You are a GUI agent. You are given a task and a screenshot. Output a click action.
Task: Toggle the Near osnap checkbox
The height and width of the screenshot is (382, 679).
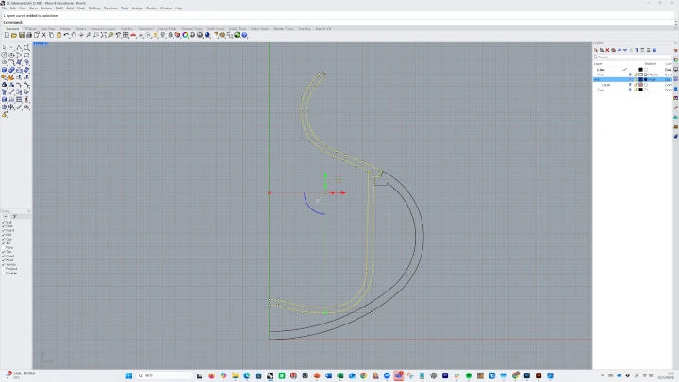click(x=4, y=226)
